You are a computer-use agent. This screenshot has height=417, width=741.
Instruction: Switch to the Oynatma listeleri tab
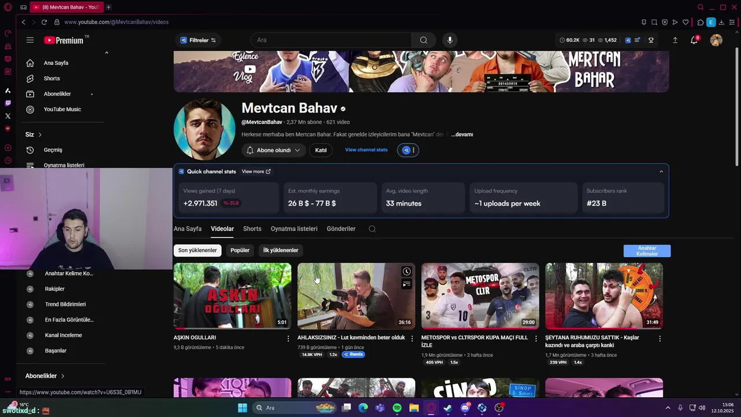(294, 229)
